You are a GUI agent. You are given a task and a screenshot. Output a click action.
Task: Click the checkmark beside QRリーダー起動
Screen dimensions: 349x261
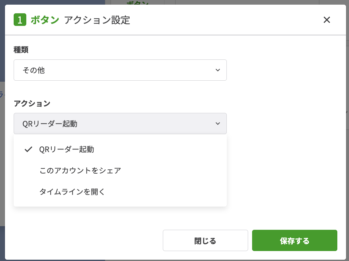click(28, 149)
